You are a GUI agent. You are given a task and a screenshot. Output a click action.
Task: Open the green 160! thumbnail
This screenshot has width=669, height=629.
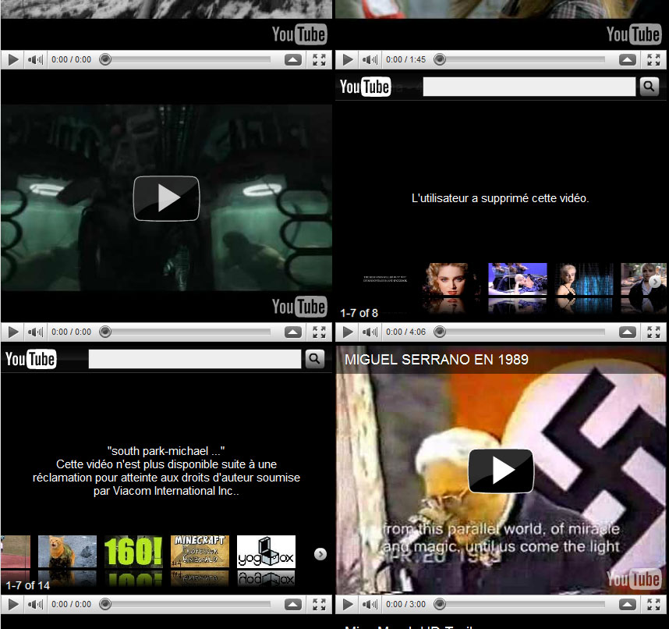point(133,552)
